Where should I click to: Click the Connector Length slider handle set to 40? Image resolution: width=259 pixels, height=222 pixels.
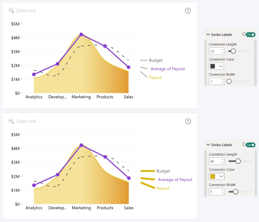point(238,161)
